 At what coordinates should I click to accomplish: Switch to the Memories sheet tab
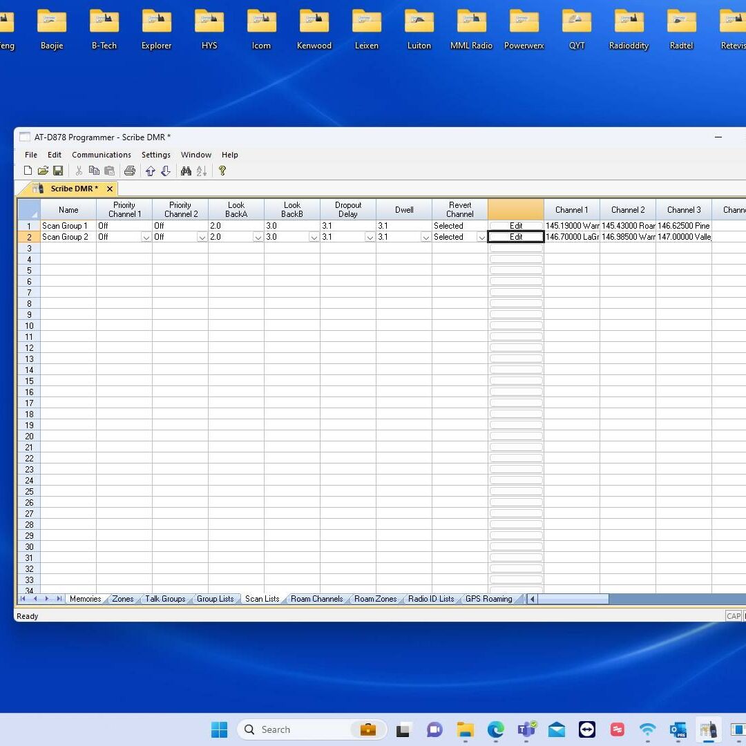(x=85, y=599)
